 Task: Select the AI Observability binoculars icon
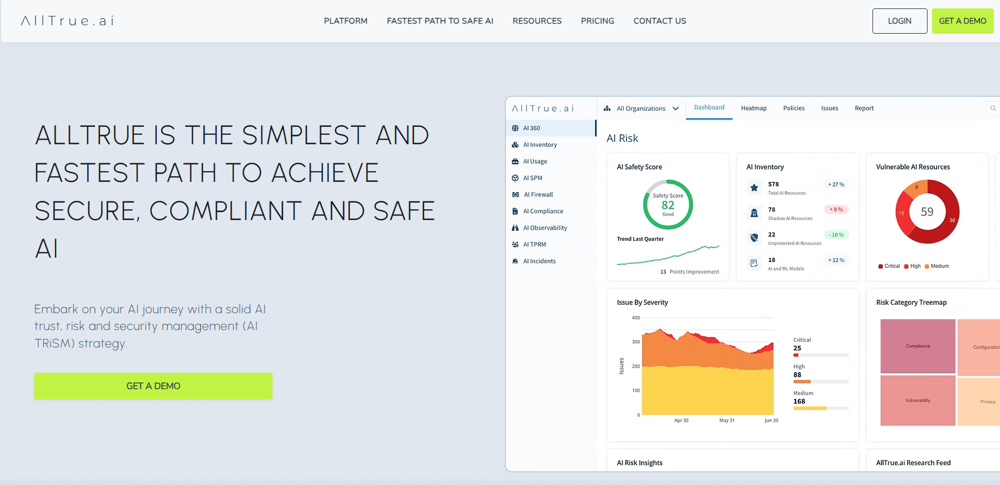(x=515, y=228)
